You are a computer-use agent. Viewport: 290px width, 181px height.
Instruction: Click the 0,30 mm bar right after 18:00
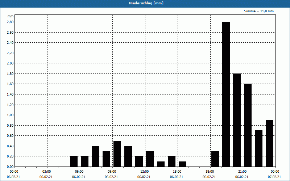point(215,159)
